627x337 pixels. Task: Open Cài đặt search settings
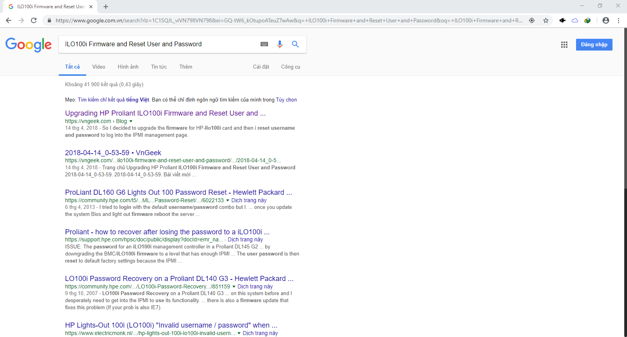point(261,67)
